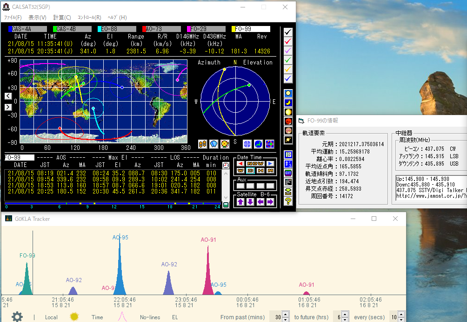Click the NOW button in Date Time

pyautogui.click(x=255, y=164)
